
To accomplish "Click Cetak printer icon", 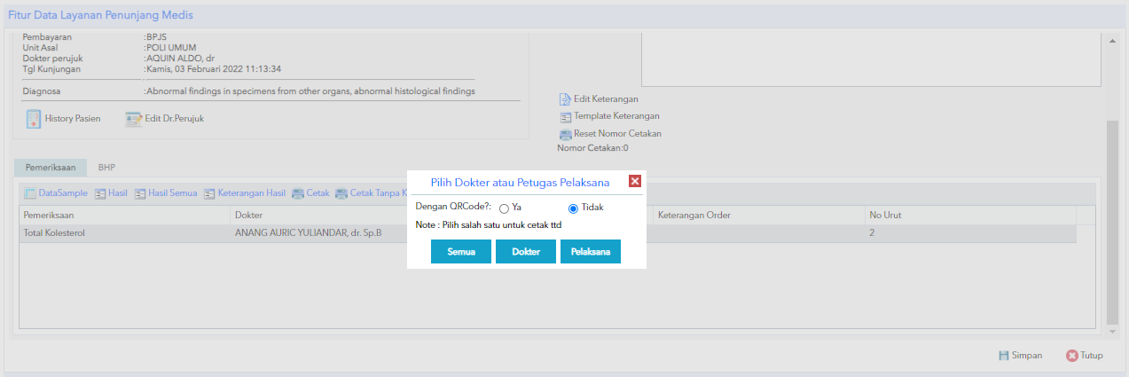I will [x=298, y=193].
